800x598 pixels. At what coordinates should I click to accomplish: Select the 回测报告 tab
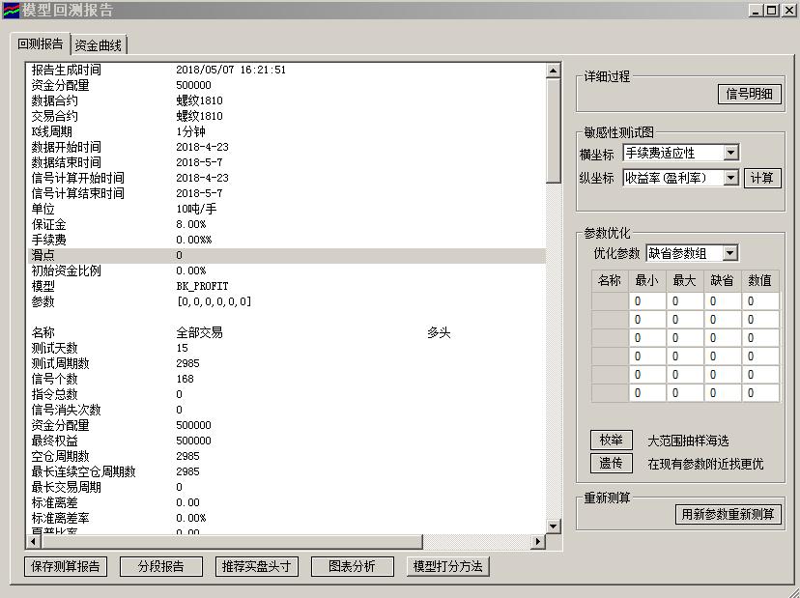pyautogui.click(x=41, y=44)
